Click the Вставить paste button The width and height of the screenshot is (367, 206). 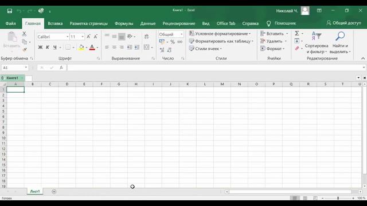coord(11,42)
